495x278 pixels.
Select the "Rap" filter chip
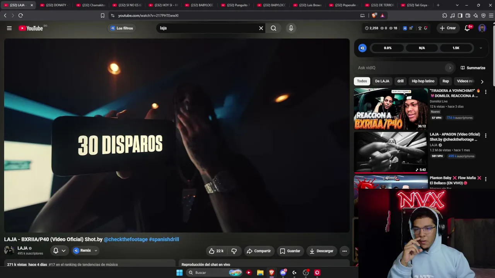445,81
